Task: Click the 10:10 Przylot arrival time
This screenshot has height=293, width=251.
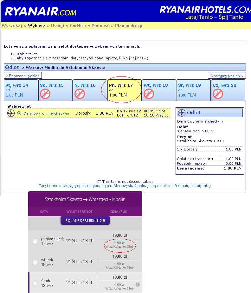Action: (x=156, y=115)
